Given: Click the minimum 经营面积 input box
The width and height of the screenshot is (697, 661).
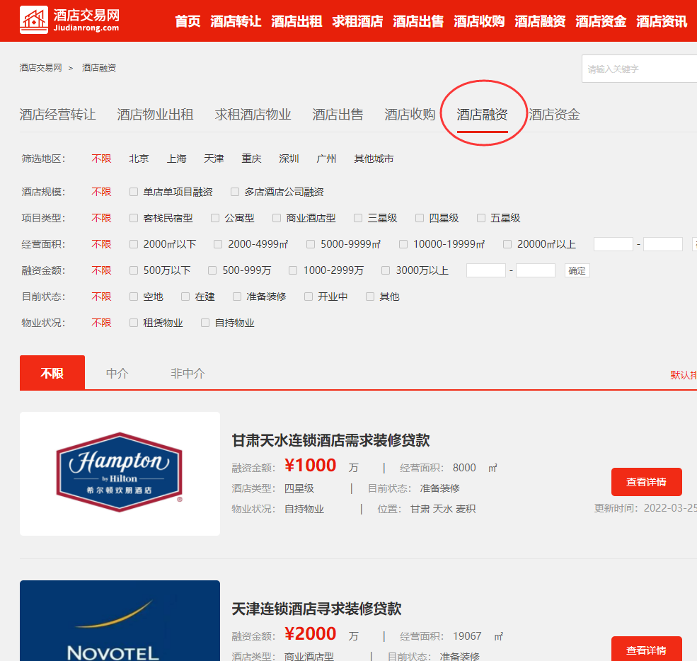Looking at the screenshot, I should (614, 244).
